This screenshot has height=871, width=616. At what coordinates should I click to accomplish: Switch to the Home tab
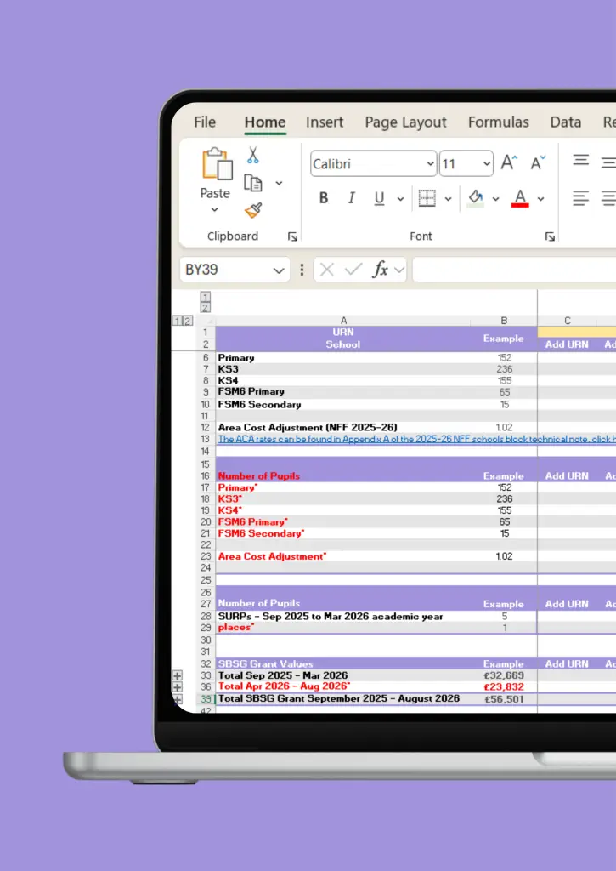click(265, 122)
